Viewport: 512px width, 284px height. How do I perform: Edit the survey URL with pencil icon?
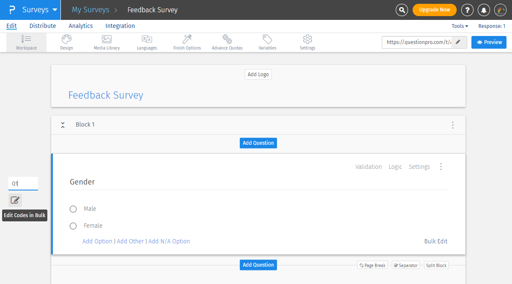pyautogui.click(x=458, y=42)
